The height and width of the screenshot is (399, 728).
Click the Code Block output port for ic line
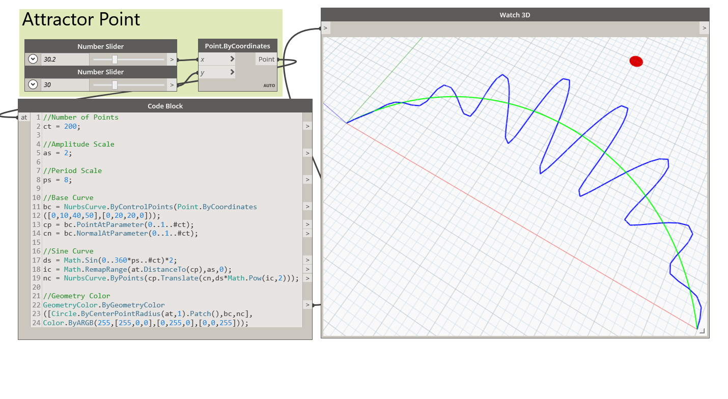307,269
